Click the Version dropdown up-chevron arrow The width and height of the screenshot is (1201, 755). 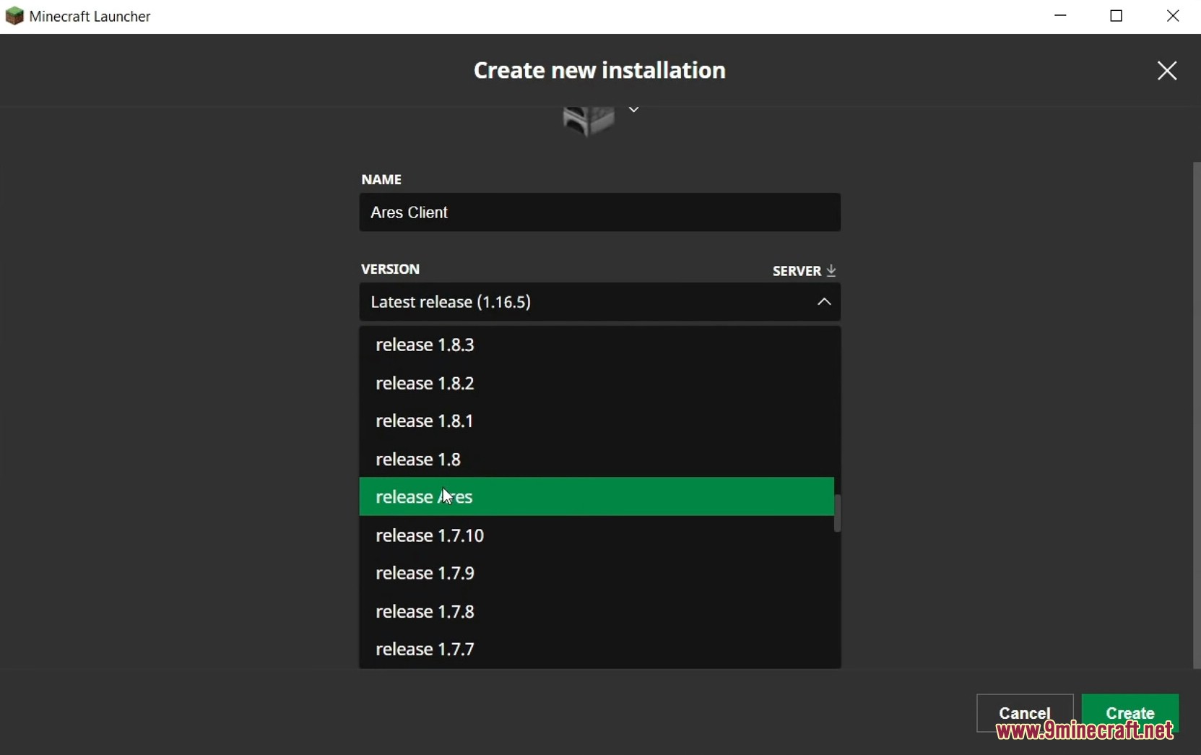824,302
